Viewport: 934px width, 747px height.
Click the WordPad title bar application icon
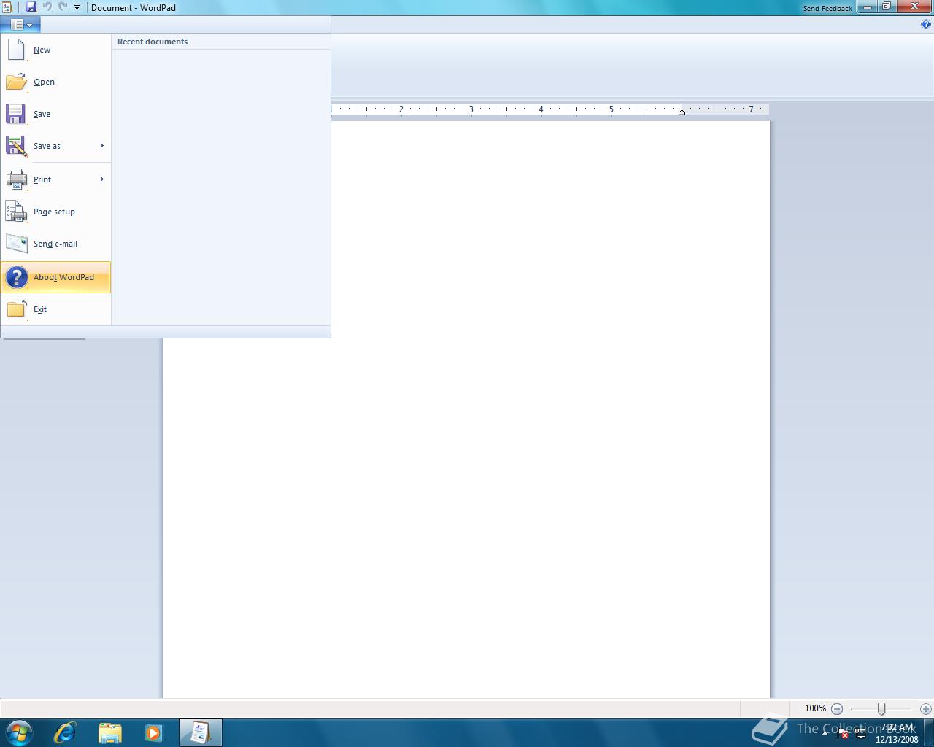[7, 7]
